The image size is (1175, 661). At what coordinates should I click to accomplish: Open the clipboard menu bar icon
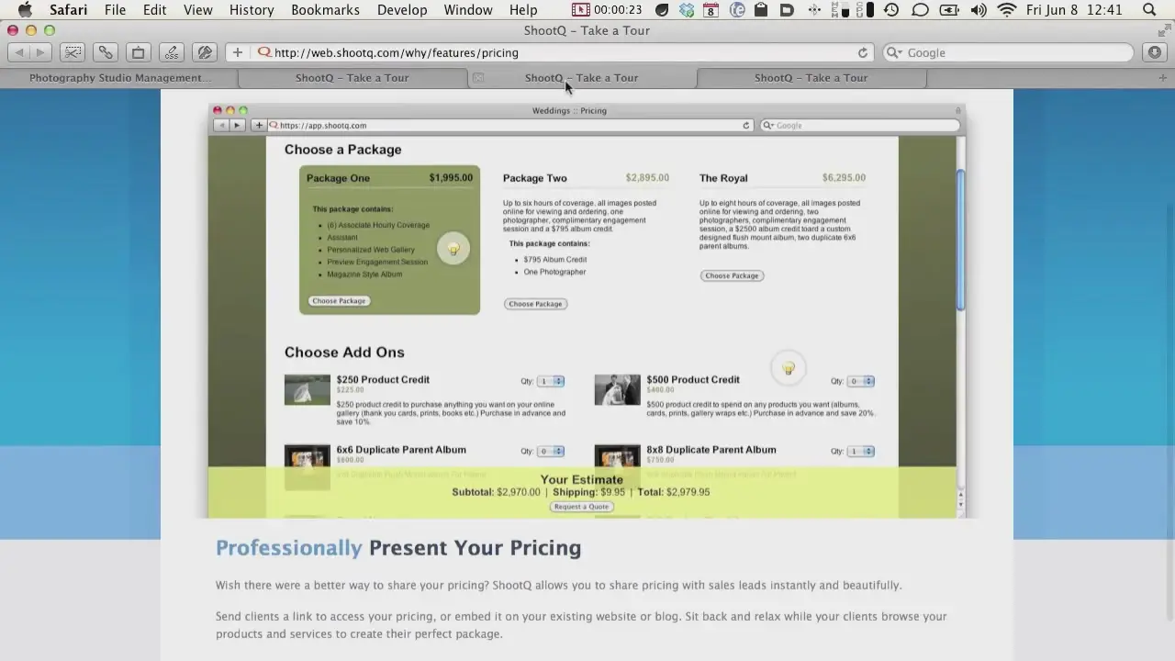click(x=760, y=10)
